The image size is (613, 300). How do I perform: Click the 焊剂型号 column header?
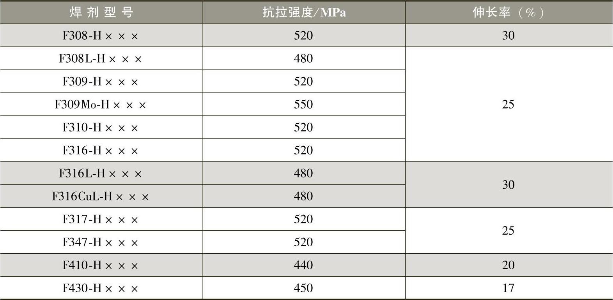point(101,12)
